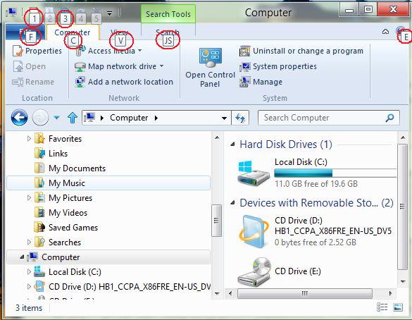Click the Manage computer icon
412x320 pixels.
(244, 82)
